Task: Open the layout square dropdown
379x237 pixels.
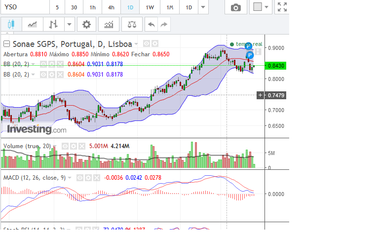Action: pos(261,7)
